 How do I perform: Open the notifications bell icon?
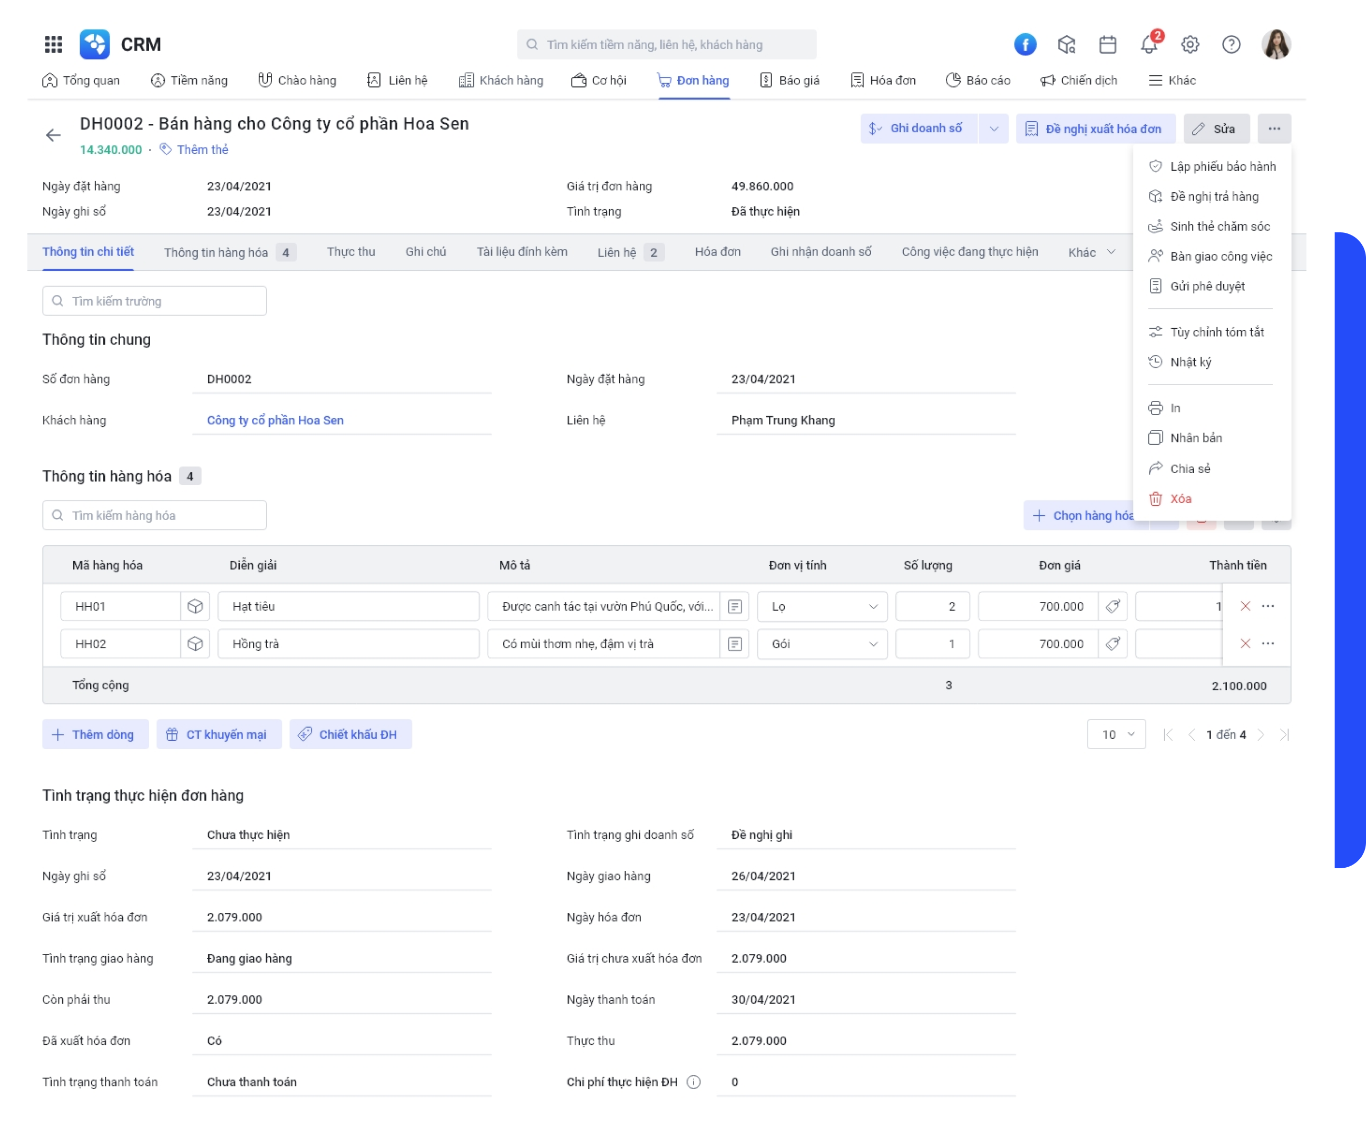[1149, 44]
